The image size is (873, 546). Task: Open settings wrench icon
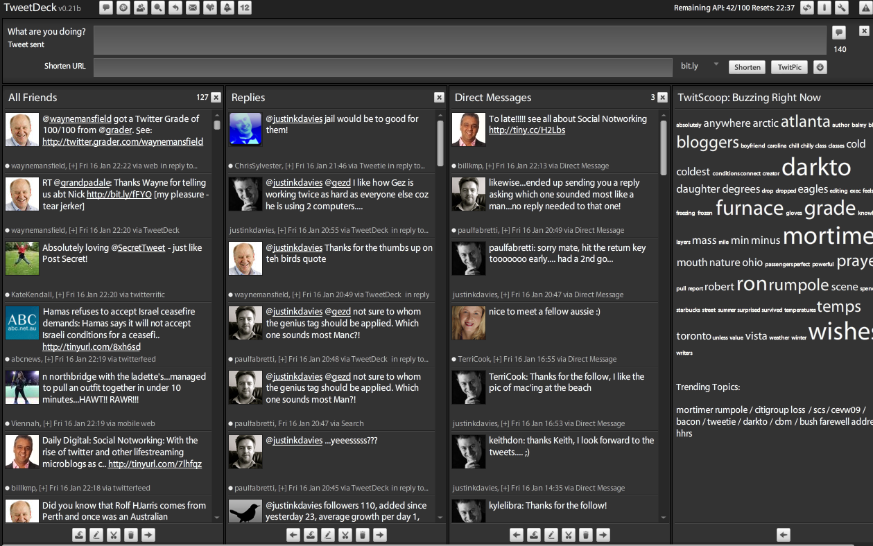pyautogui.click(x=841, y=8)
